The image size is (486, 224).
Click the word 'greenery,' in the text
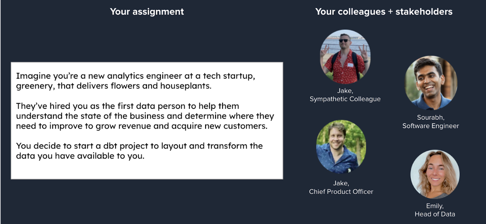pyautogui.click(x=35, y=86)
